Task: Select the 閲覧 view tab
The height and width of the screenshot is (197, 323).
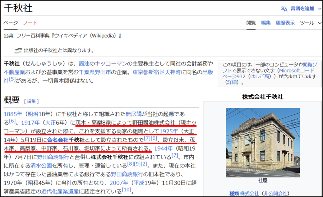Action: 251,23
